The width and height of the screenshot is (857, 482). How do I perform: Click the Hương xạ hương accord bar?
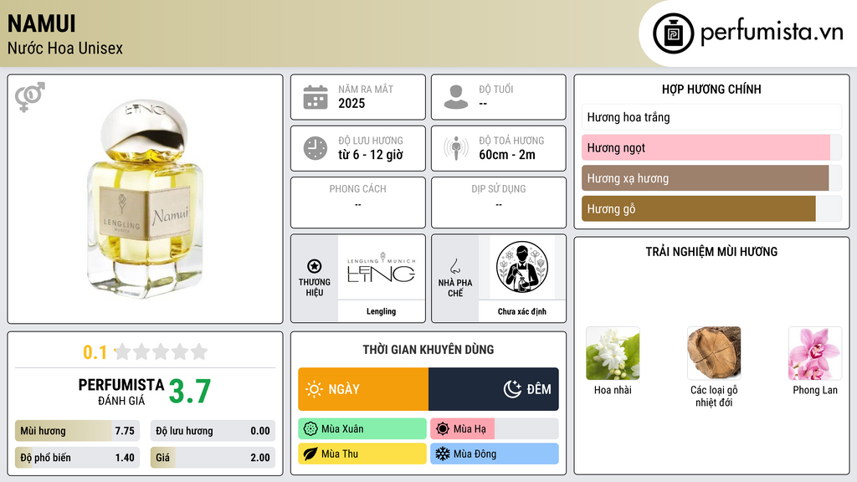711,178
